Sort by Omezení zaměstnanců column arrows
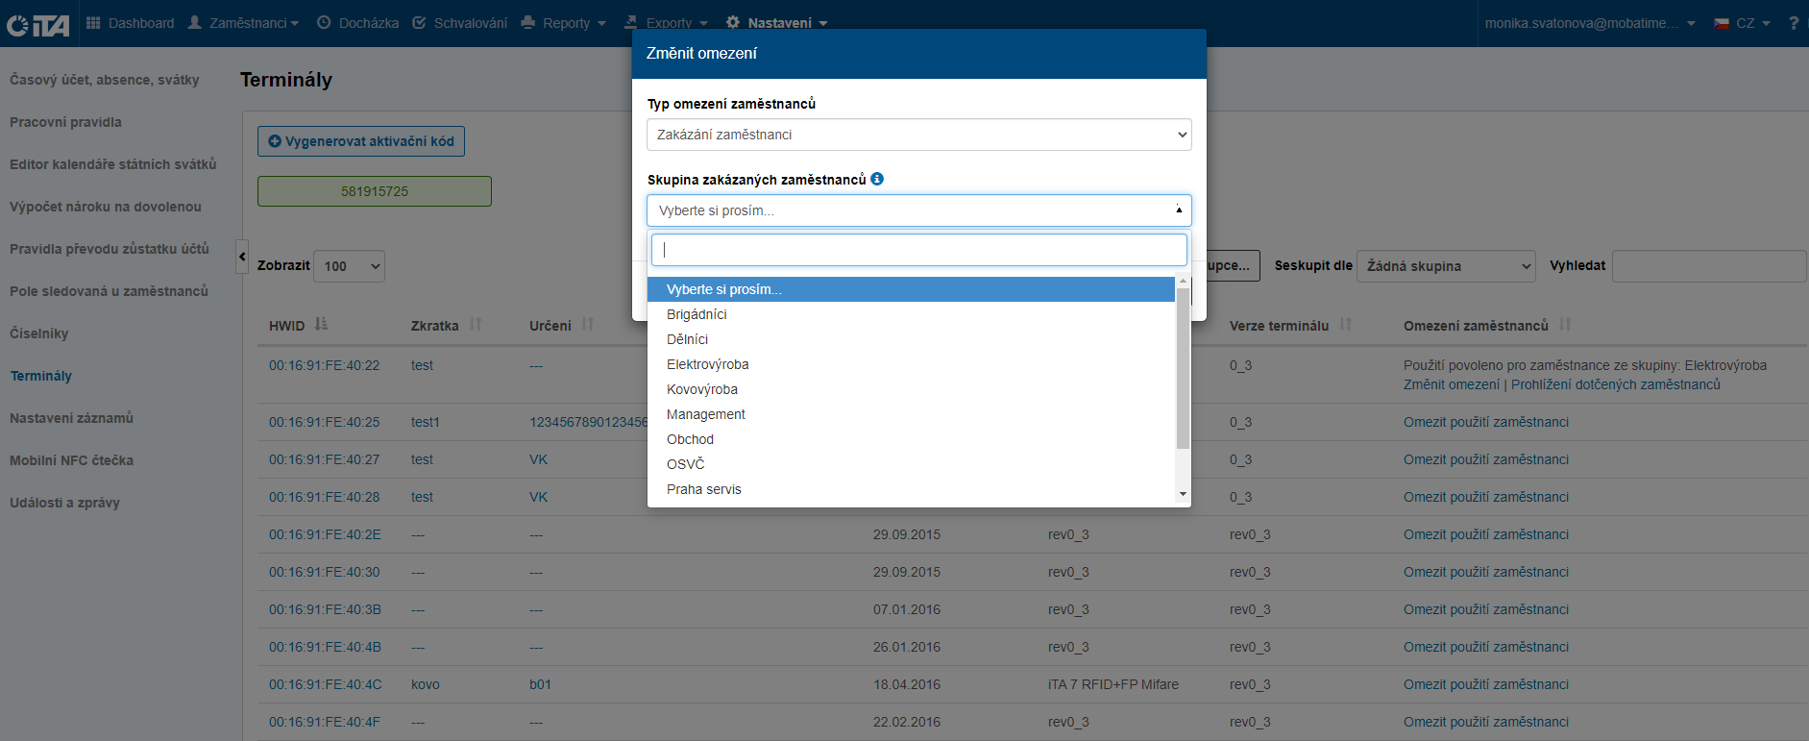This screenshot has width=1809, height=741. pyautogui.click(x=1565, y=325)
